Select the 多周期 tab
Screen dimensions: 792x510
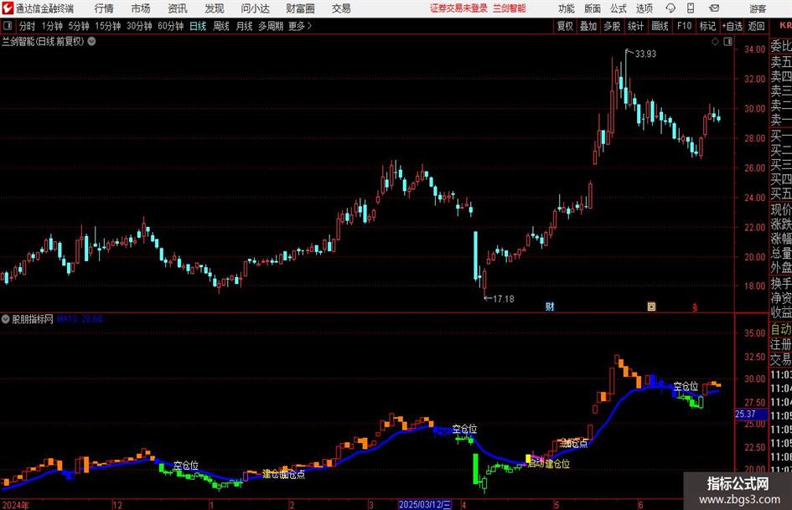pyautogui.click(x=270, y=26)
